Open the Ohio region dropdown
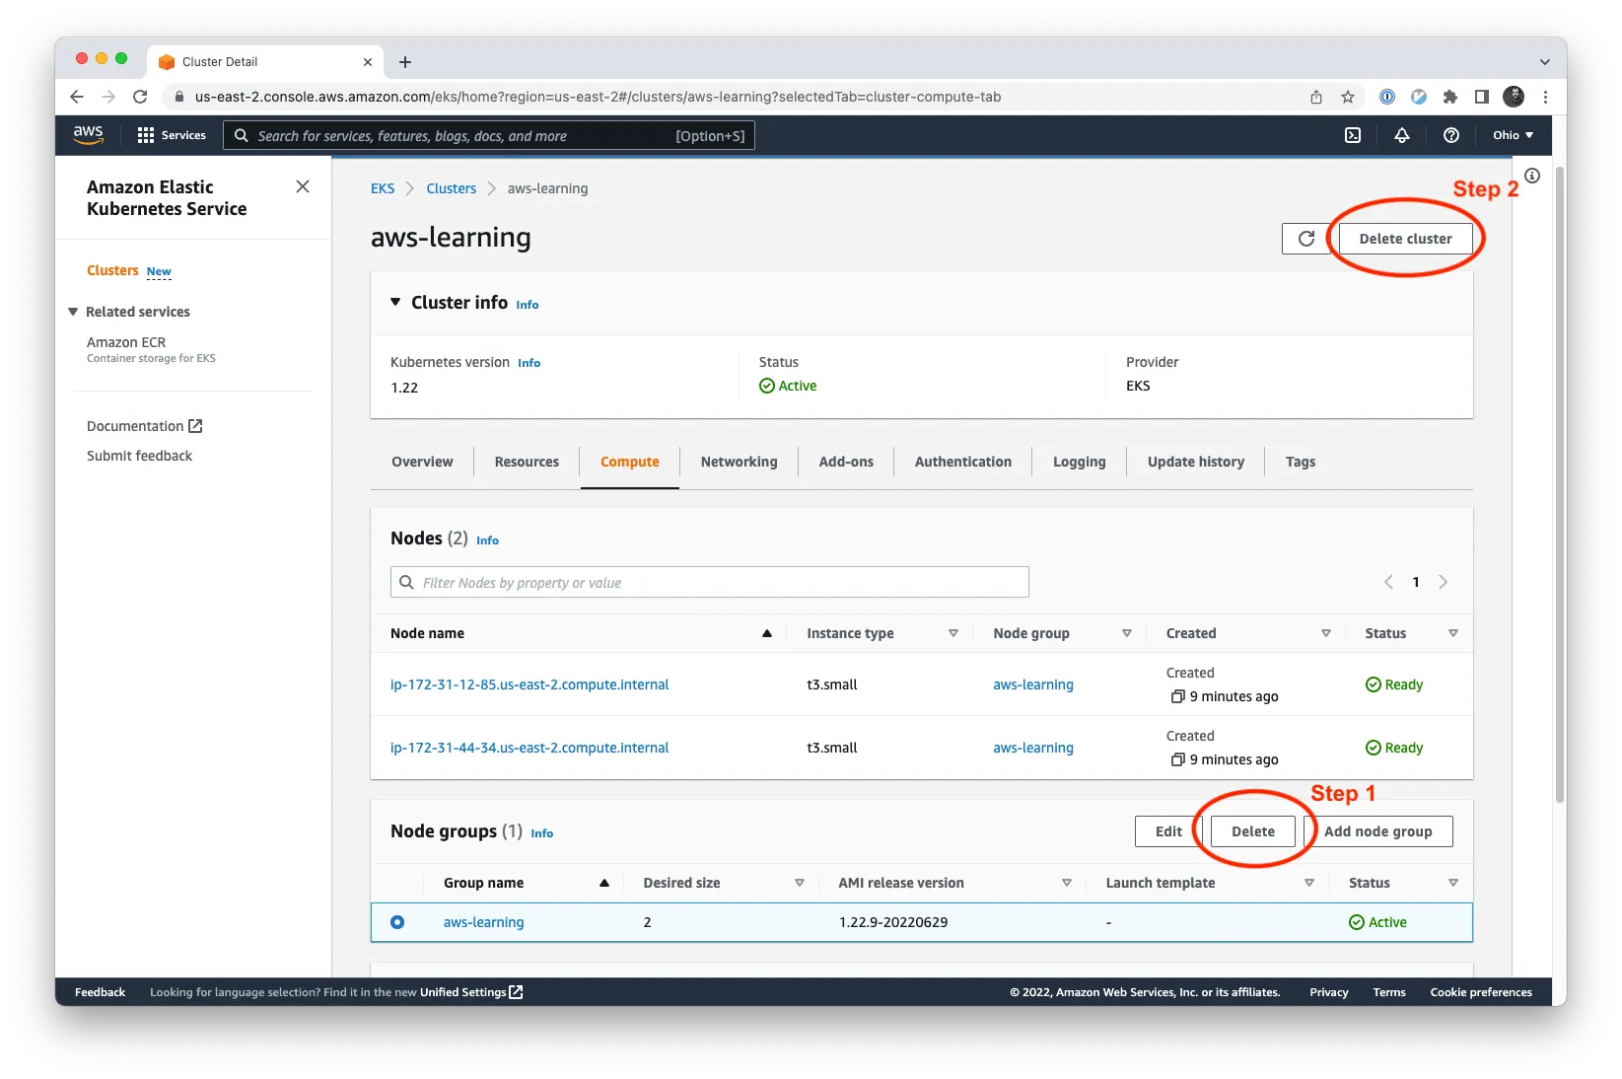Viewport: 1622px width, 1079px height. pos(1513,135)
